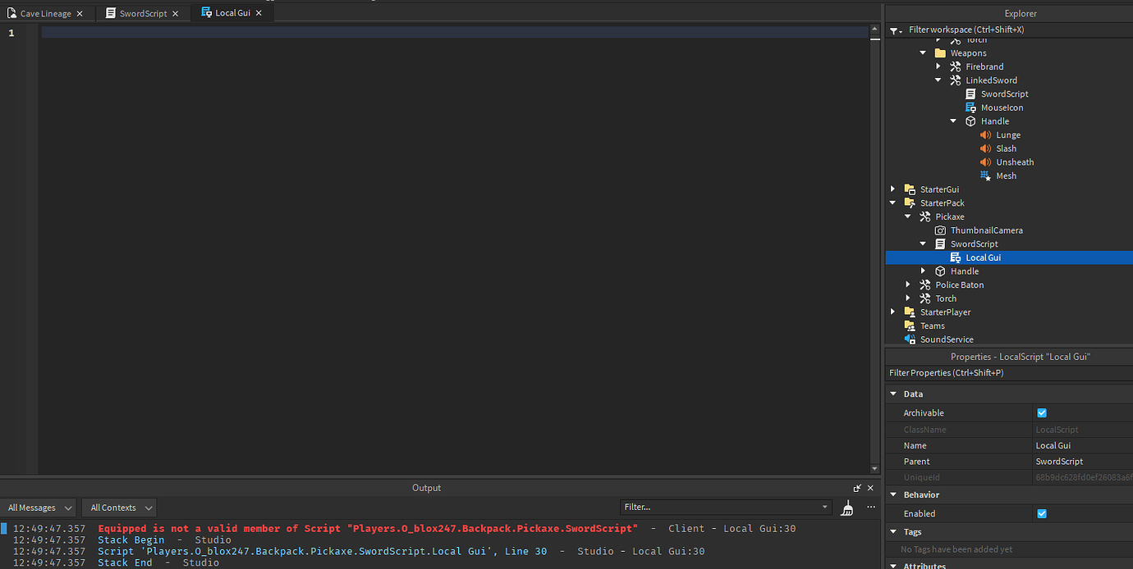Select the Local Gui script tab
The width and height of the screenshot is (1133, 569).
(232, 13)
